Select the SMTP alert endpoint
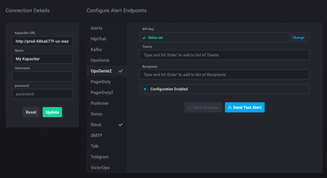The image size is (327, 178). pyautogui.click(x=96, y=135)
